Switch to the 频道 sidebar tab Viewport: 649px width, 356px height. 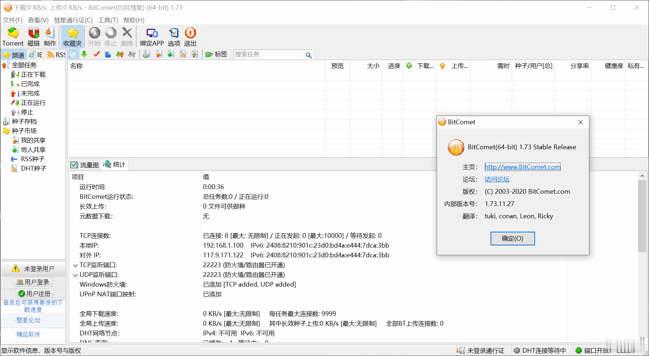coord(14,55)
